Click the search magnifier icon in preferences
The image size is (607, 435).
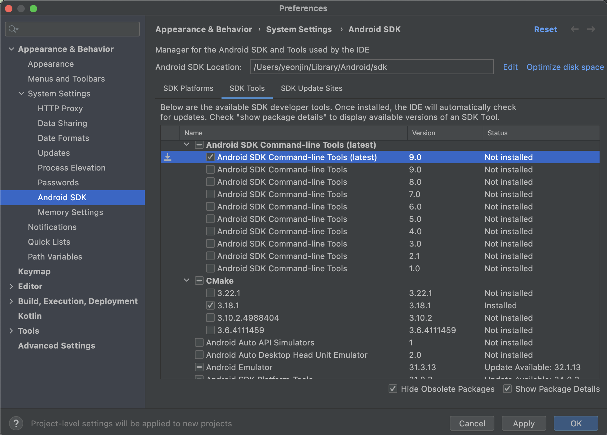(13, 29)
